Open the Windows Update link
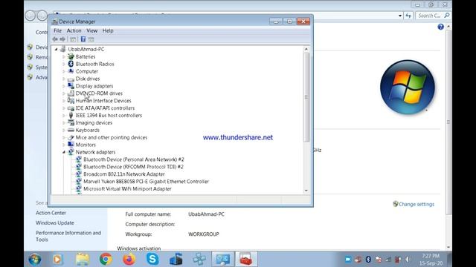Screen dimensions: 476x267 pyautogui.click(x=54, y=222)
